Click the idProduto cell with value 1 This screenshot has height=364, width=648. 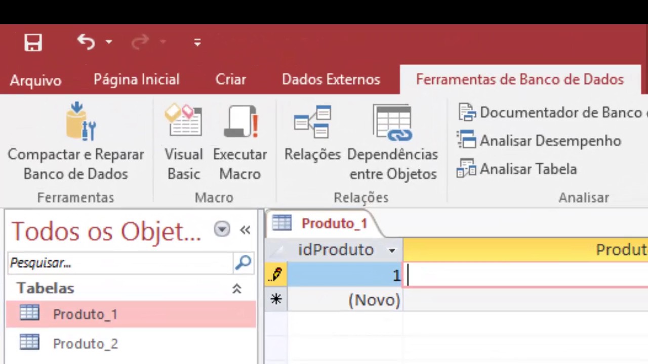point(345,275)
